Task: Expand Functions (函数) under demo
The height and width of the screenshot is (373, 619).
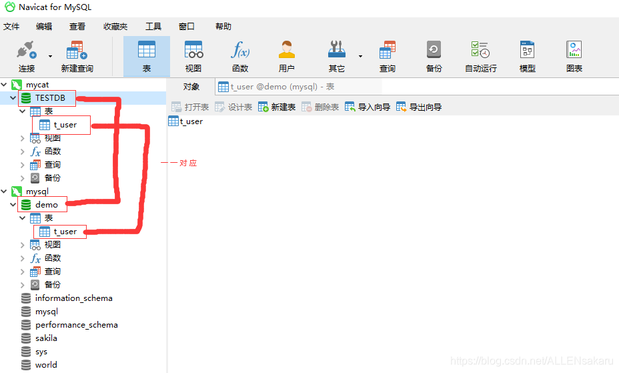Action: (x=23, y=258)
